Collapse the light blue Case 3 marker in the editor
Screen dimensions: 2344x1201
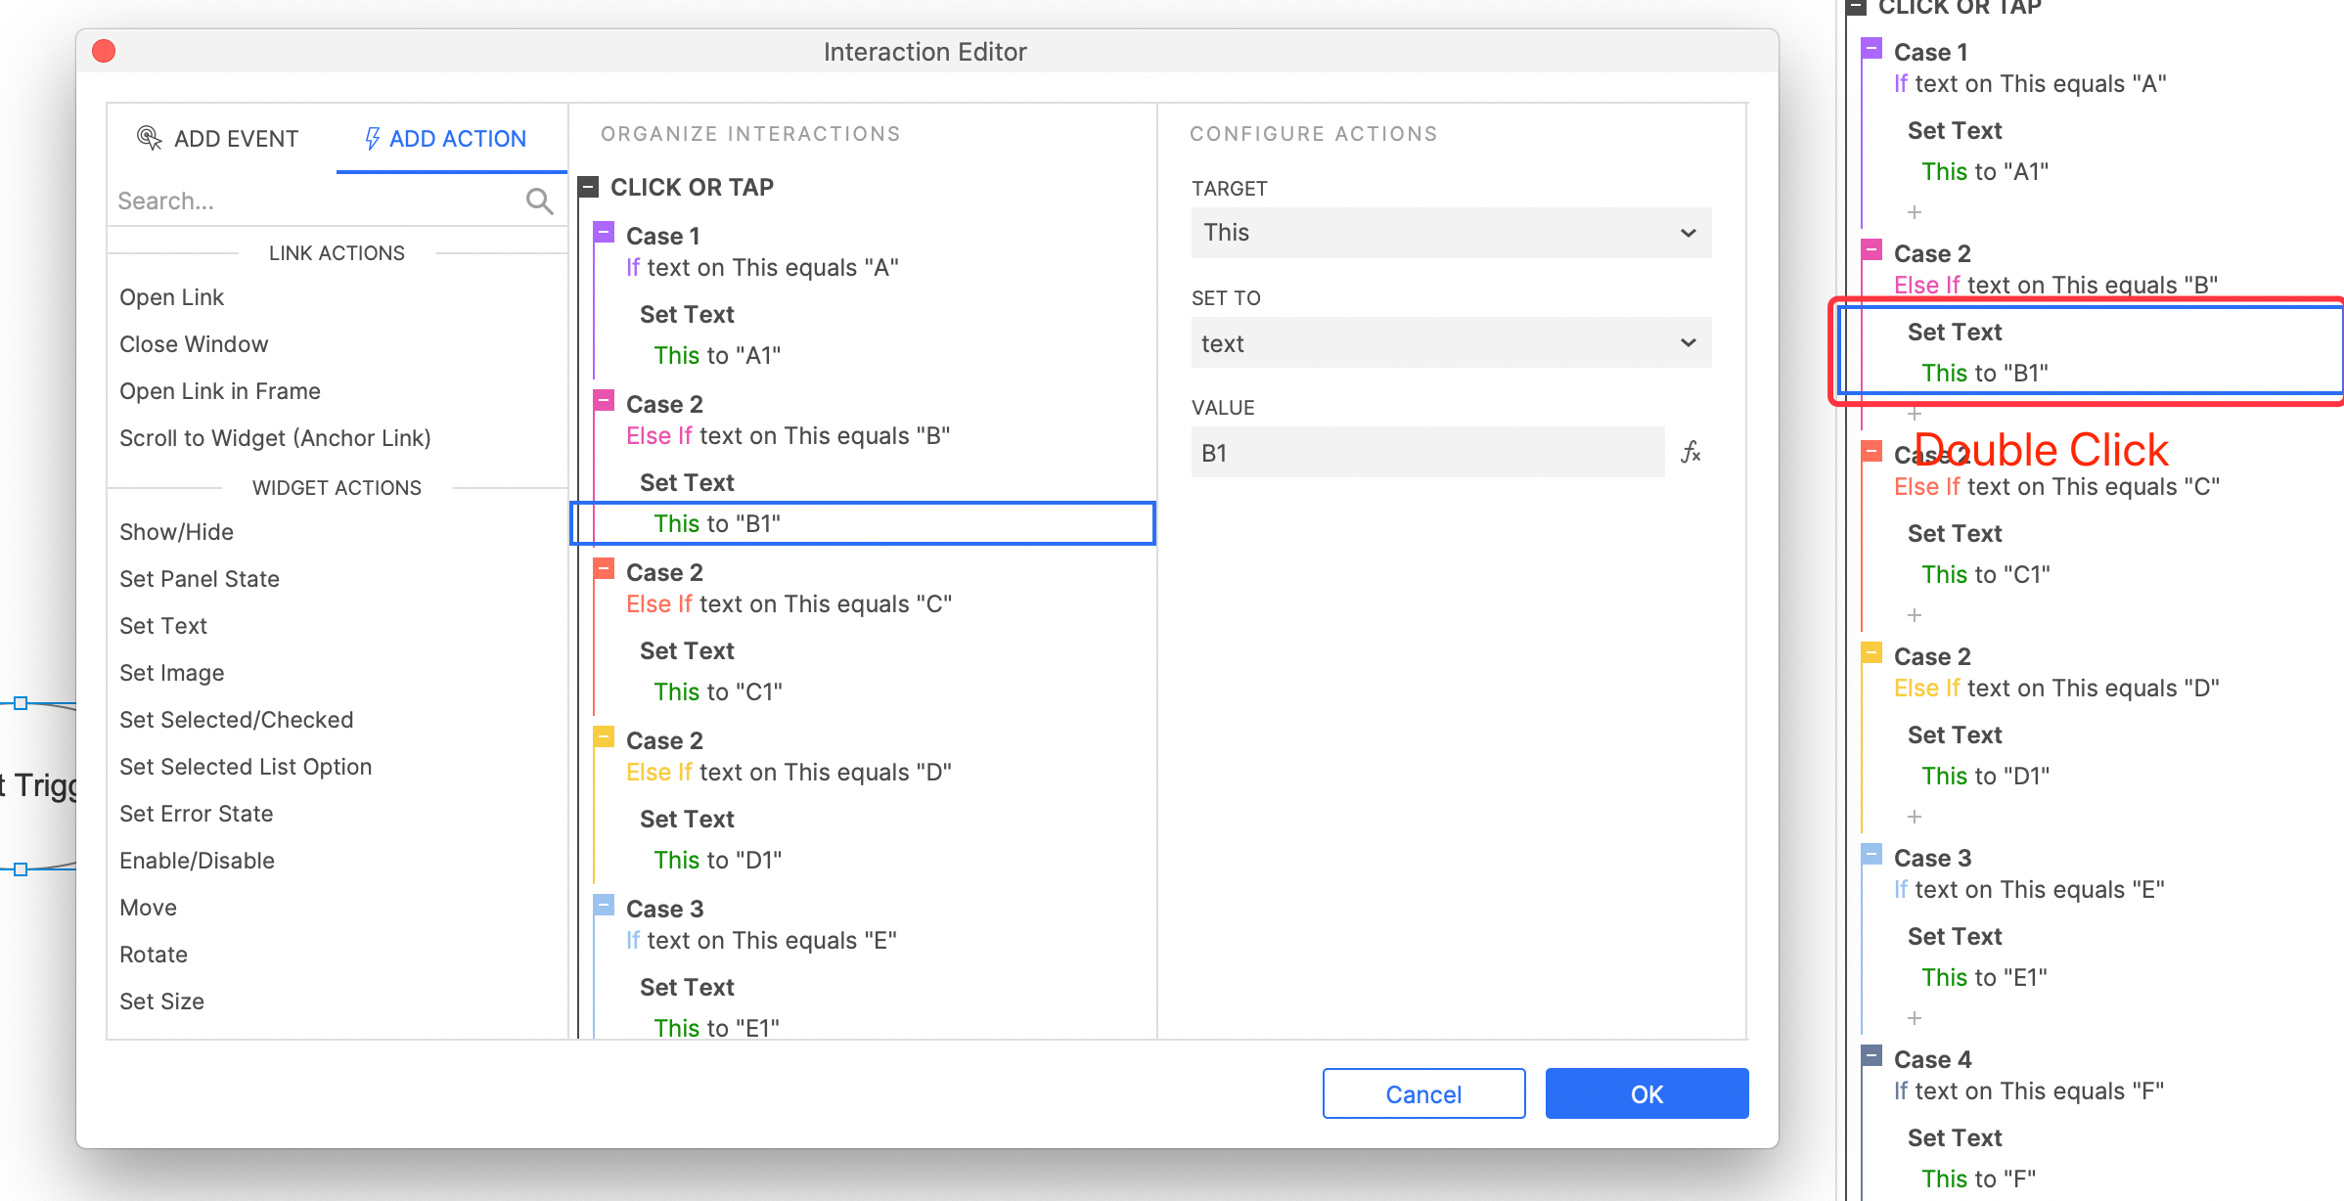tap(605, 906)
